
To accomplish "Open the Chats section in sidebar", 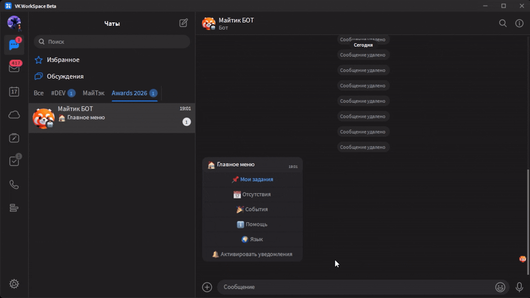I will point(14,45).
